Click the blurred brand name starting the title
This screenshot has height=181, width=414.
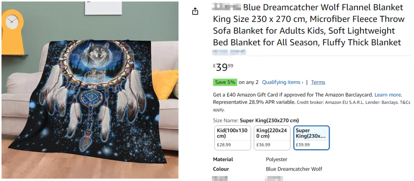tap(227, 7)
